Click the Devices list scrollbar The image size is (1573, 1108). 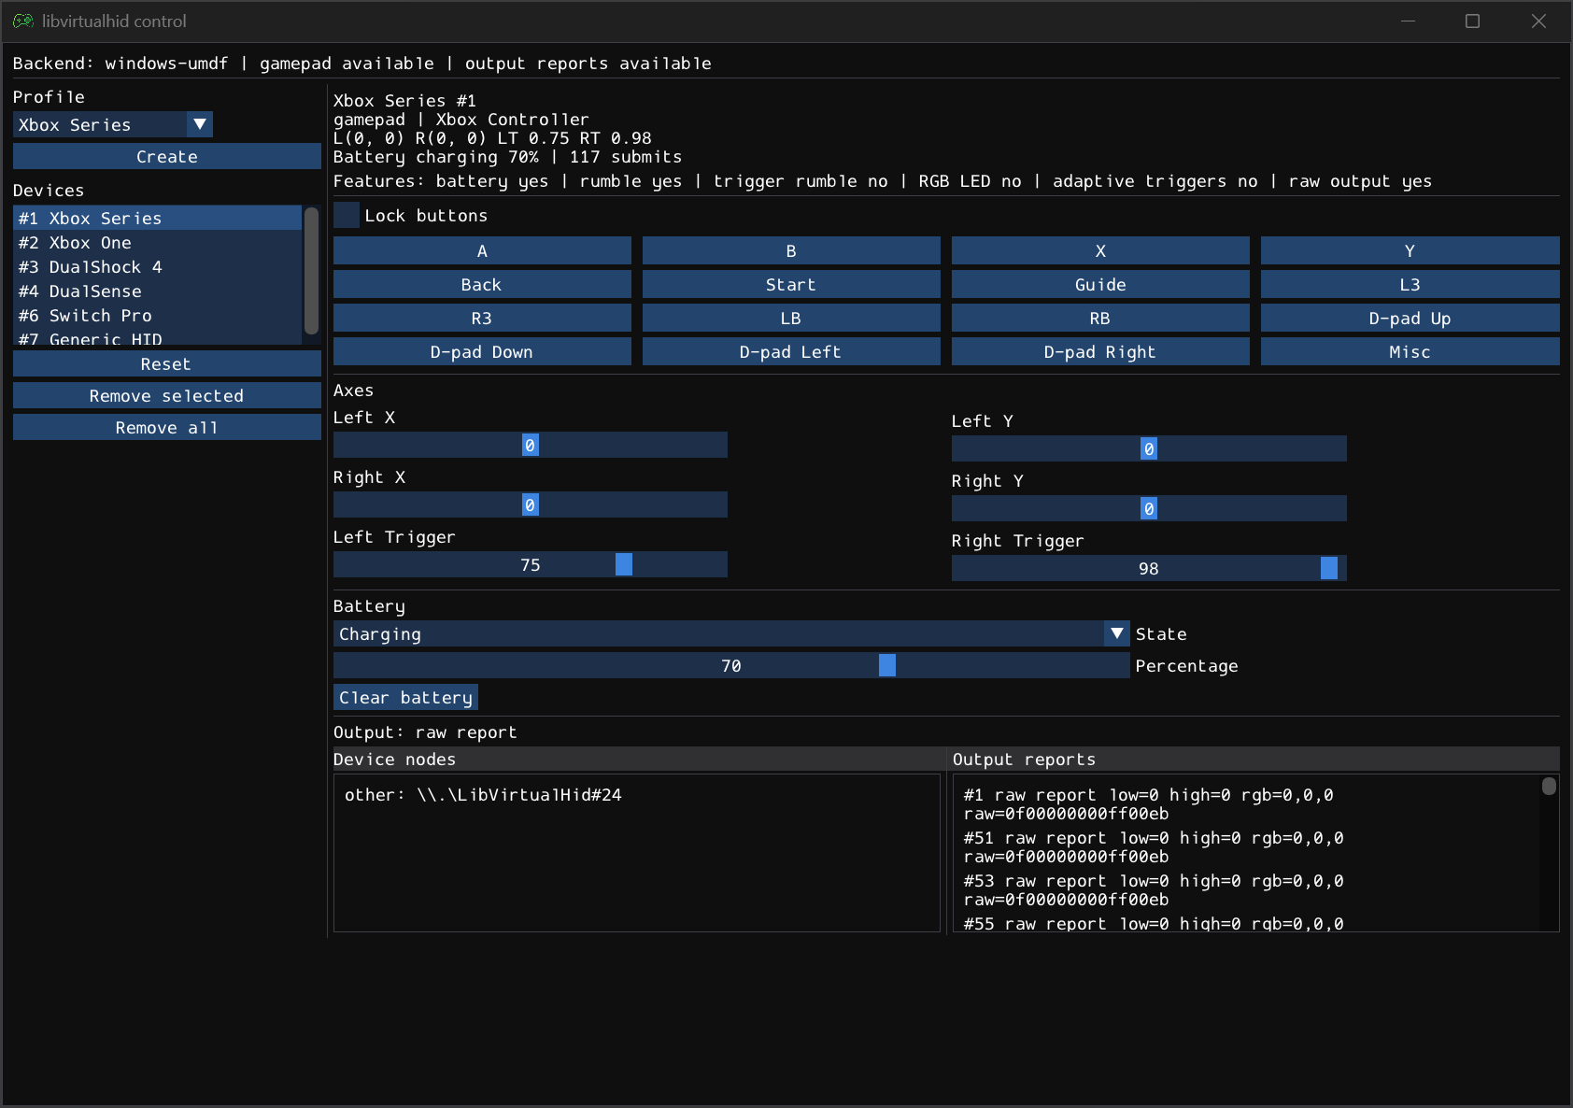[x=312, y=271]
